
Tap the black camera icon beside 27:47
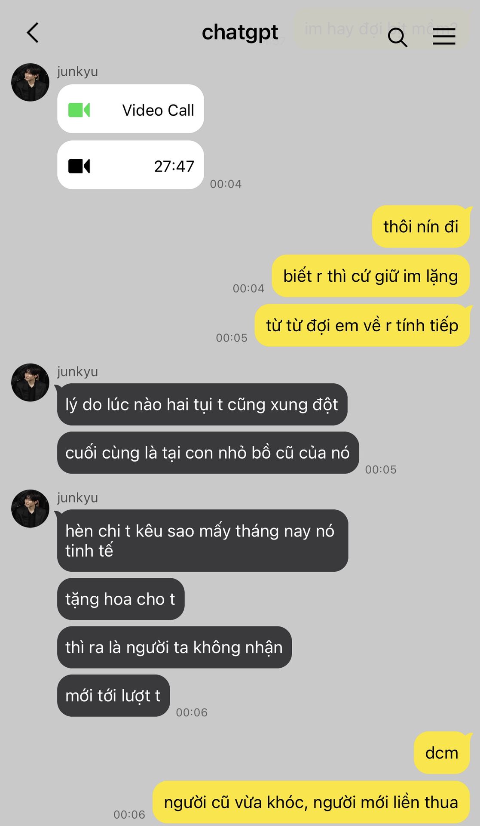click(79, 166)
